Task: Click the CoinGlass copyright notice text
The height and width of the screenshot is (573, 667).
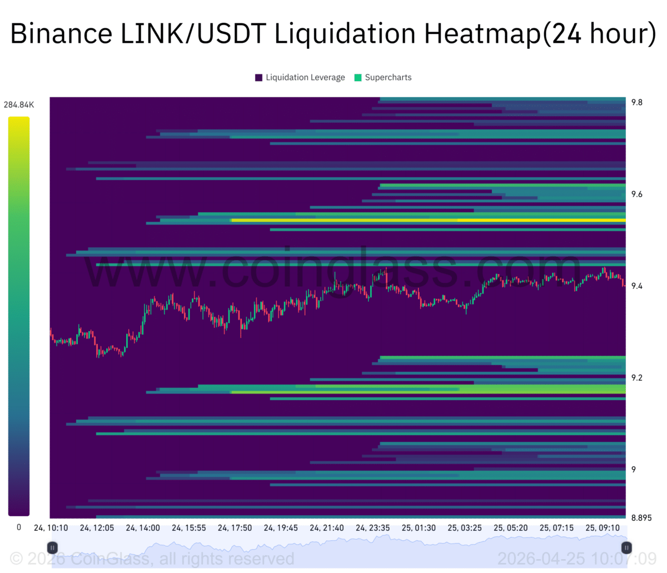Action: point(153,559)
